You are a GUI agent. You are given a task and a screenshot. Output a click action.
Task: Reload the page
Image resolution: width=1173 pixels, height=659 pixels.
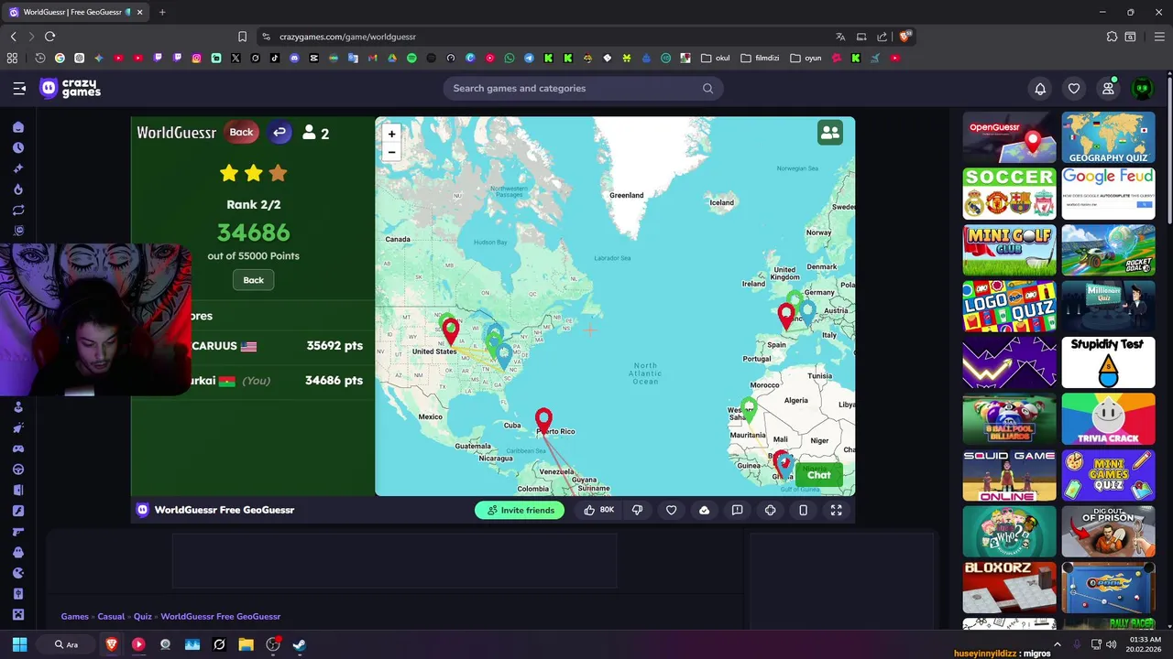pos(49,37)
